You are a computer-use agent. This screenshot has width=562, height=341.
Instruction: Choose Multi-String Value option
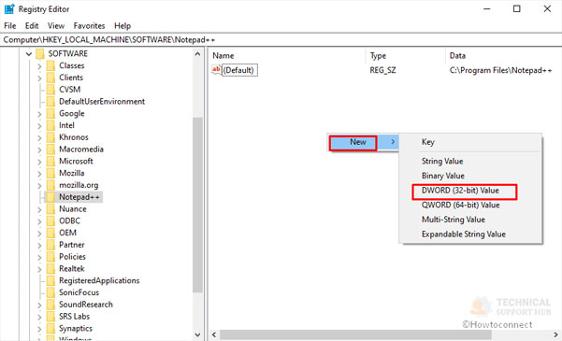454,220
